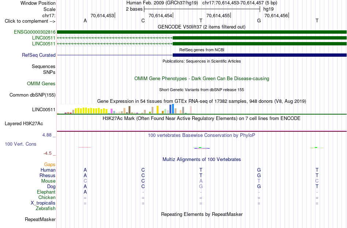Click the Mouse species label
Image resolution: width=347 pixels, height=228 pixels.
click(49, 181)
